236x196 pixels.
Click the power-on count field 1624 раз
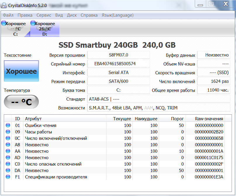[x=214, y=81]
